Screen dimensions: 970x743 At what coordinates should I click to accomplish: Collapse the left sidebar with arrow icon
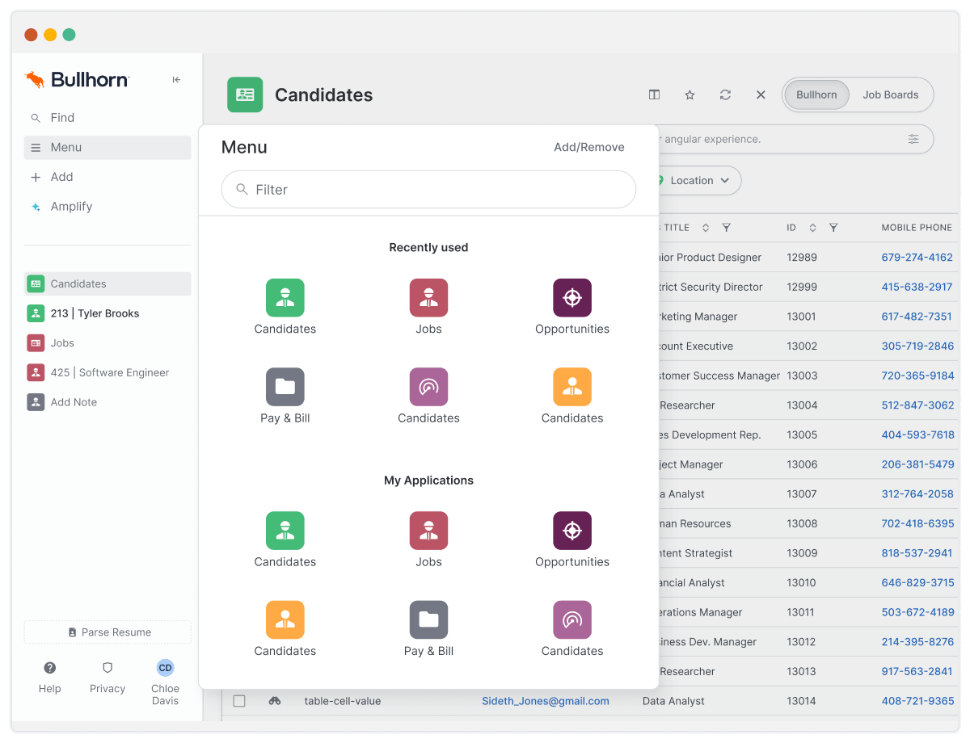click(176, 79)
